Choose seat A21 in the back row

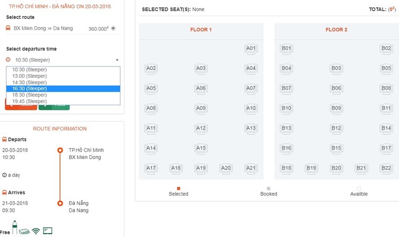[x=251, y=169]
